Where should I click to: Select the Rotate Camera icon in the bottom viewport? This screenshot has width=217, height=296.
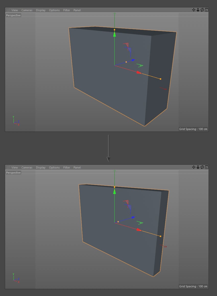coord(202,168)
